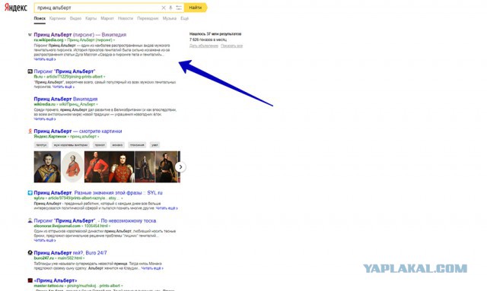The image size is (487, 291).
Task: Open the portrait thumbnail with the yellow shawl
Action: click(x=47, y=167)
